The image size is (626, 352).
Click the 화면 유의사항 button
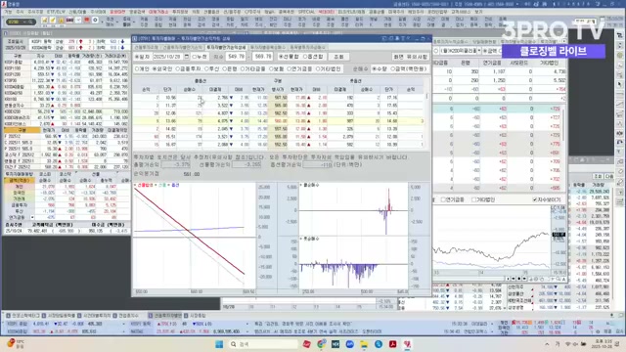(411, 57)
